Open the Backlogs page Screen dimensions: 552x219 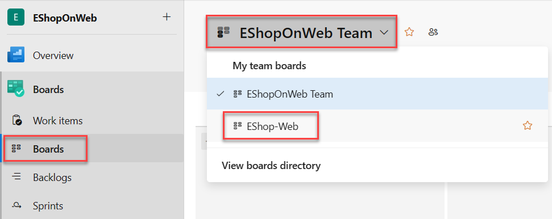coord(52,178)
